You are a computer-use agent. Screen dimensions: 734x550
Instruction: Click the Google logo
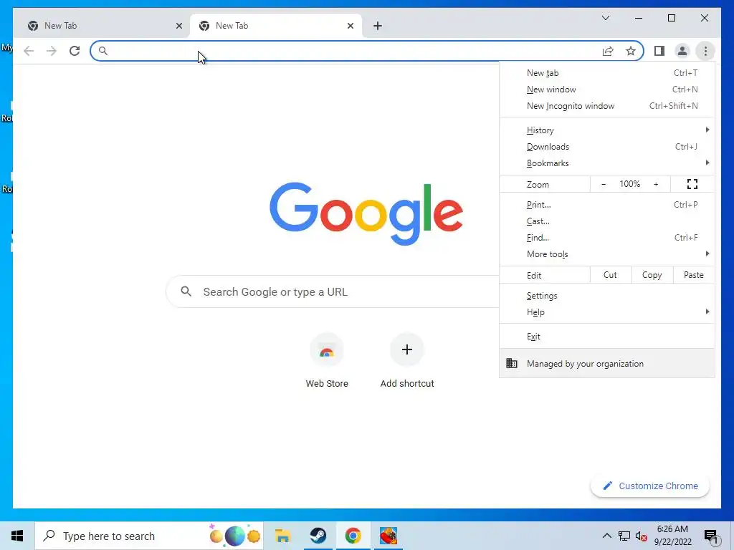tap(366, 213)
